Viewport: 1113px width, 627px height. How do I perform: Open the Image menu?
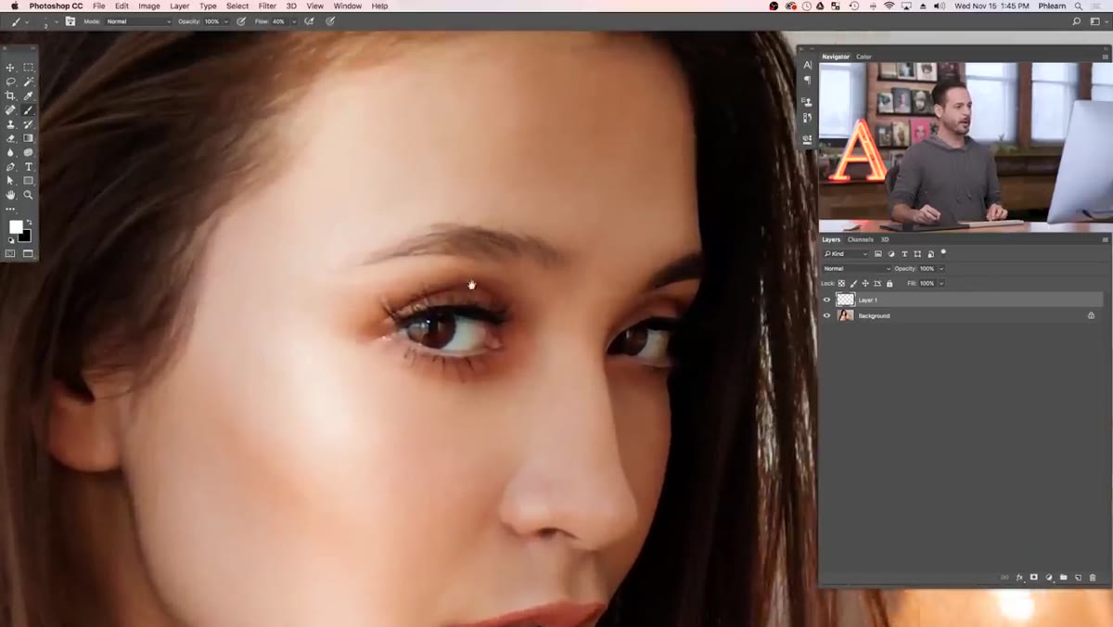point(149,6)
